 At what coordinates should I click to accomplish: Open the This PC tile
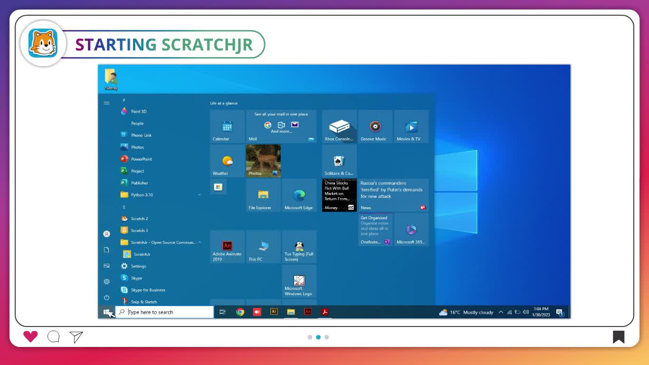coord(263,247)
